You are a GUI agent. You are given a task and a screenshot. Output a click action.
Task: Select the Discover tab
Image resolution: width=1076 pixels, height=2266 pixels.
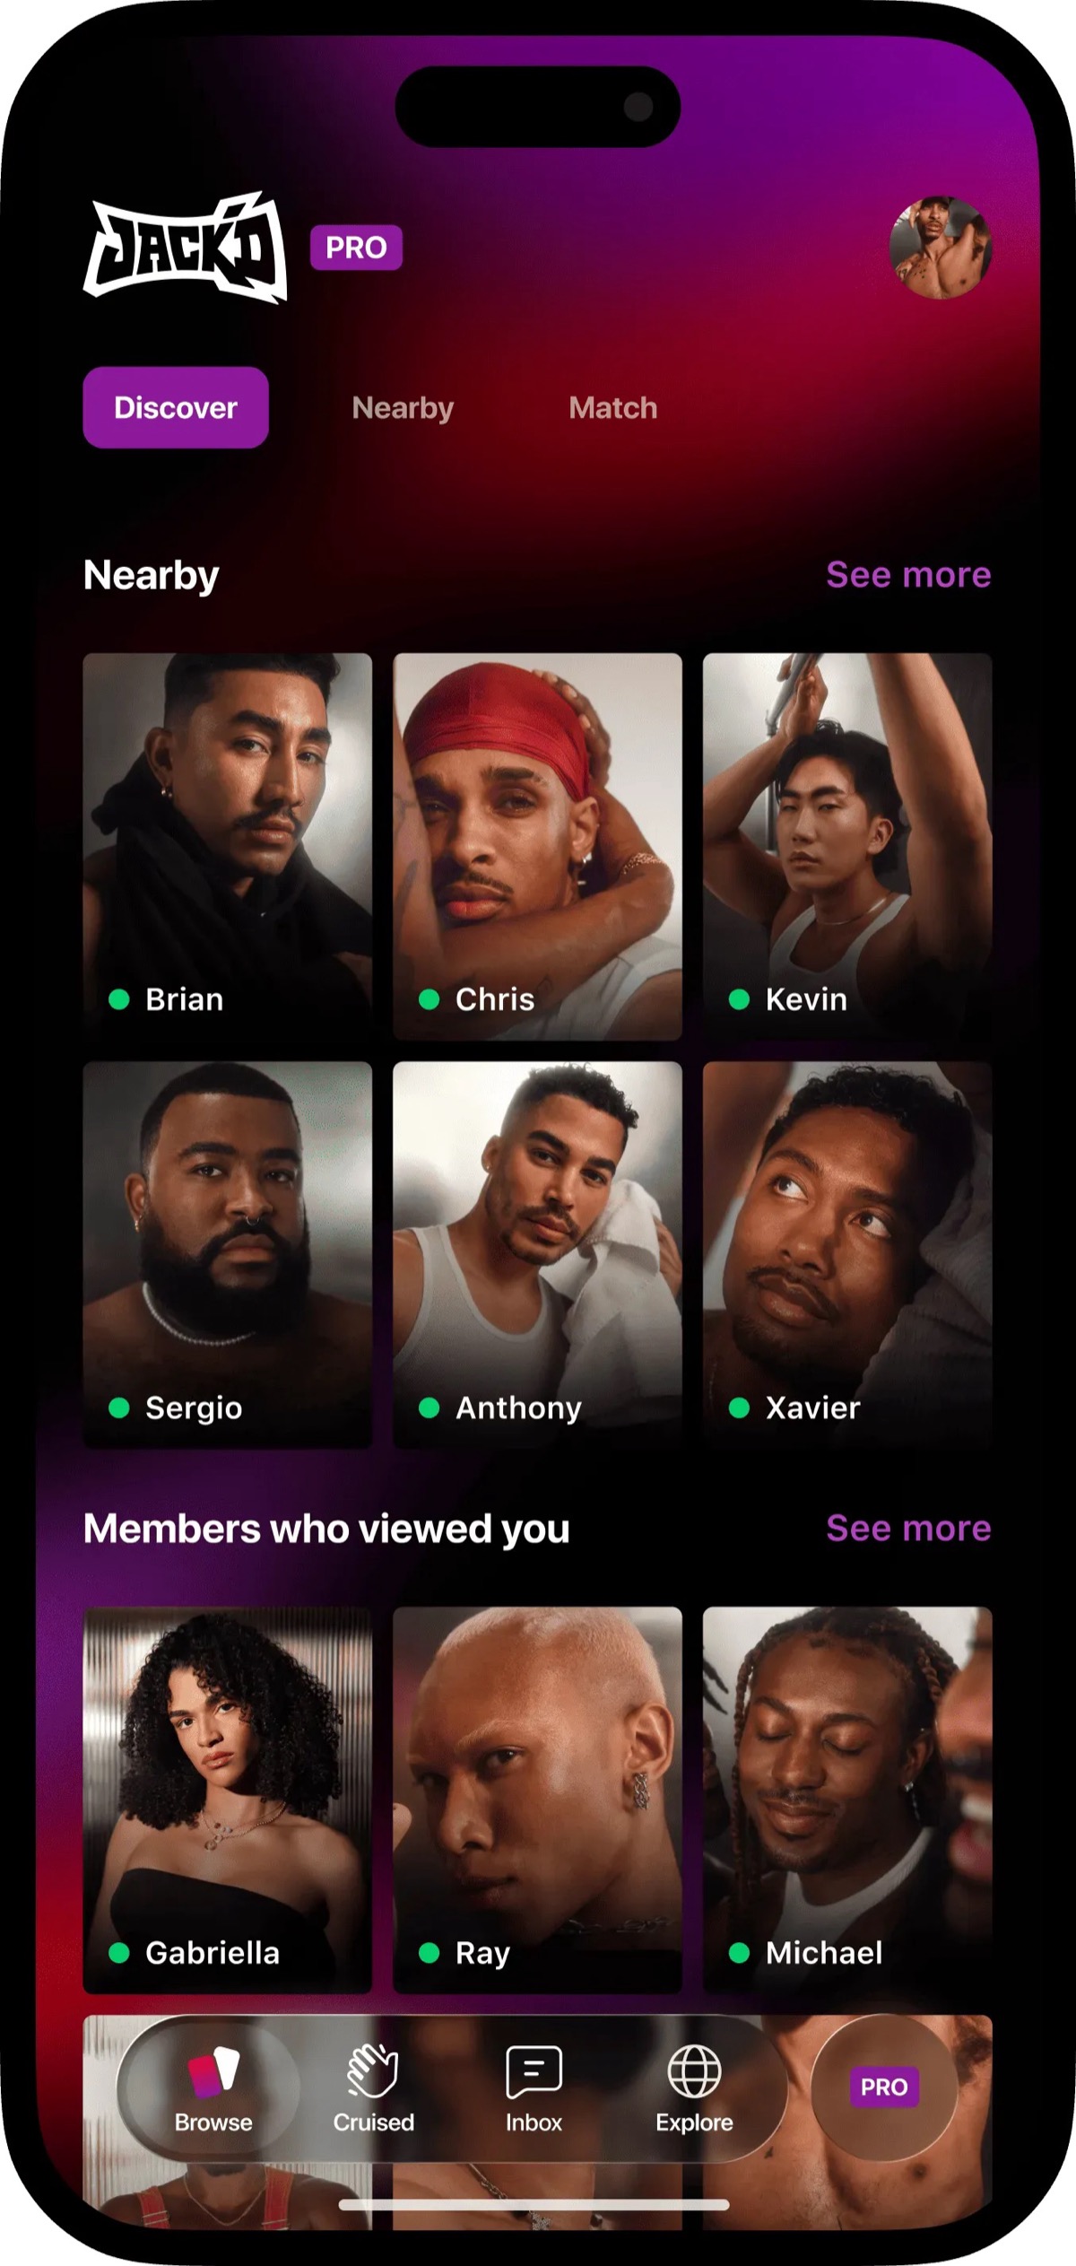coord(176,407)
